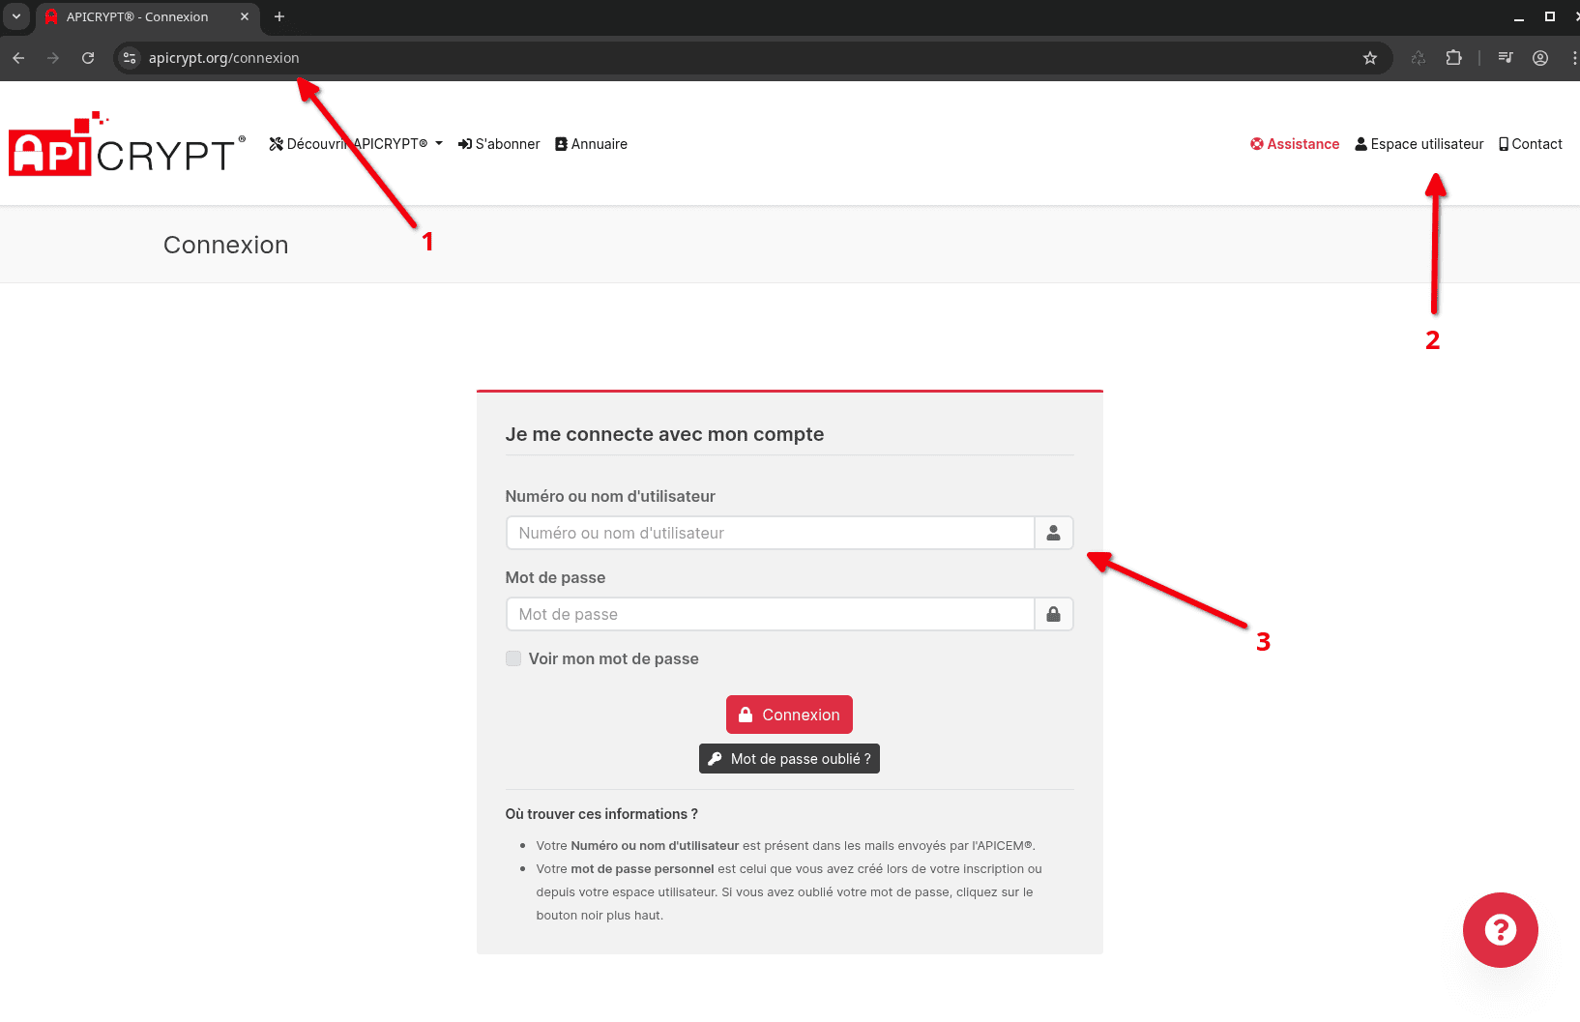Click the Numéro ou nom d'utilisateur field

pyautogui.click(x=770, y=533)
